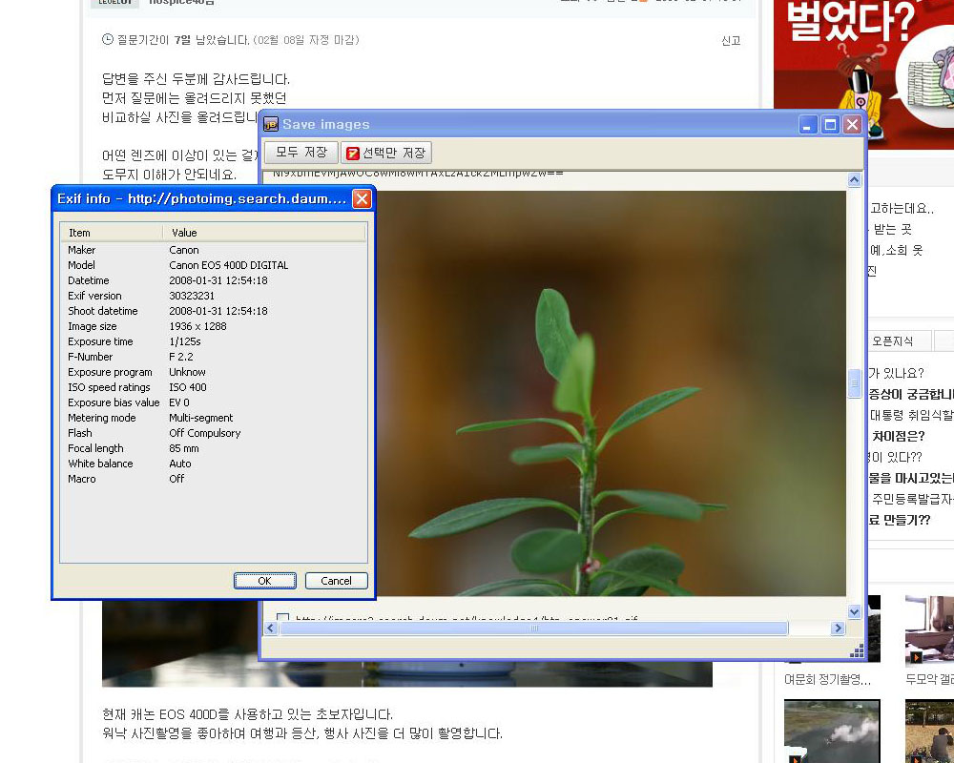The width and height of the screenshot is (954, 763).
Task: Minimize the Save images window
Action: coord(808,125)
